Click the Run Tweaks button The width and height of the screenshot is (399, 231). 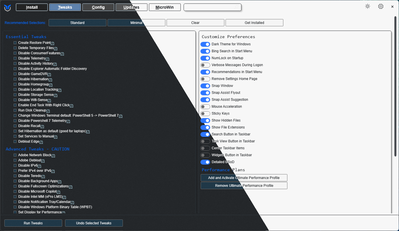coord(33,223)
